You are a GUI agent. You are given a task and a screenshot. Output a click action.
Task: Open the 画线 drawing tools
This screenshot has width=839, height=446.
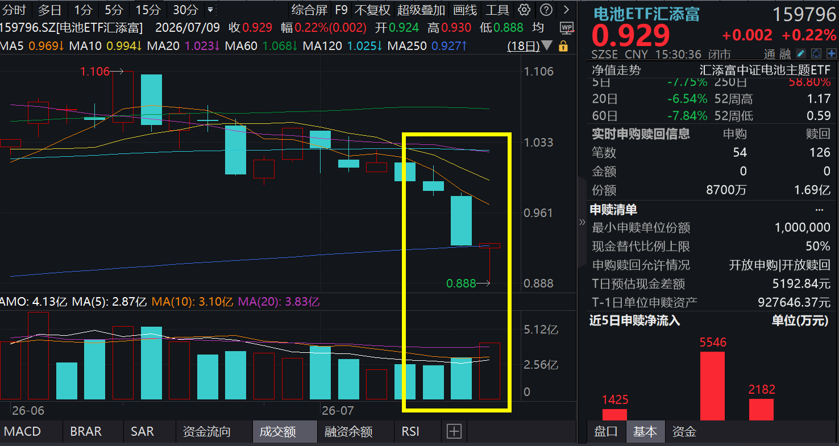[x=466, y=10]
